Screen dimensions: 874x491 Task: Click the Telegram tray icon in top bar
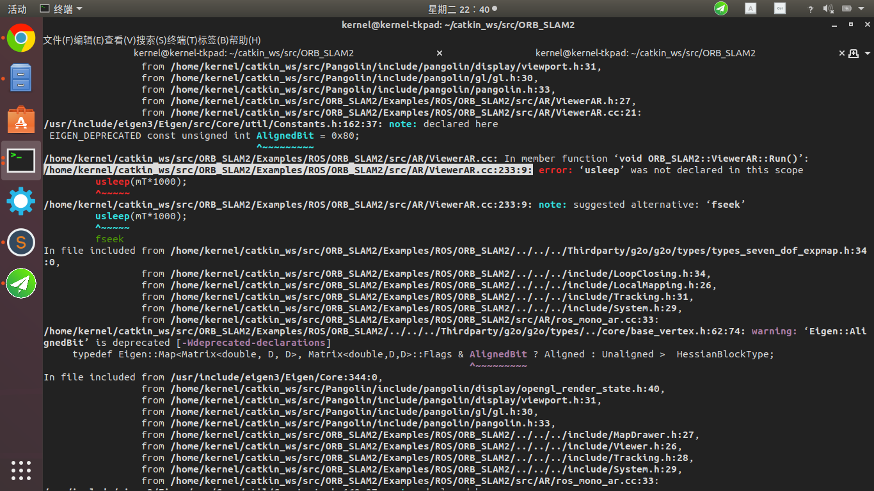click(720, 9)
